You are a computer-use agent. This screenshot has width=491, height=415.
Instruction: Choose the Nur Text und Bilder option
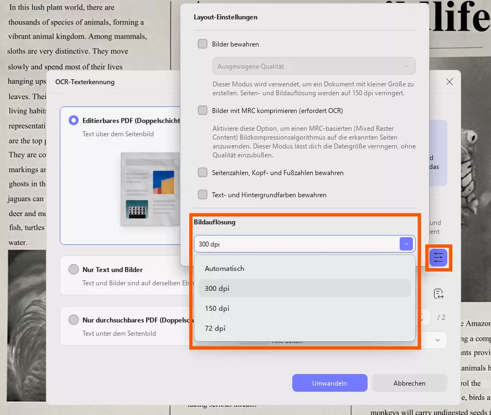[74, 269]
